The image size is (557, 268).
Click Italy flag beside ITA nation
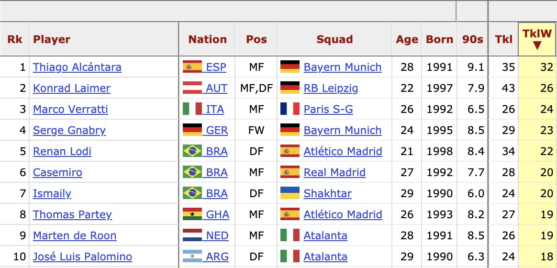pos(192,109)
